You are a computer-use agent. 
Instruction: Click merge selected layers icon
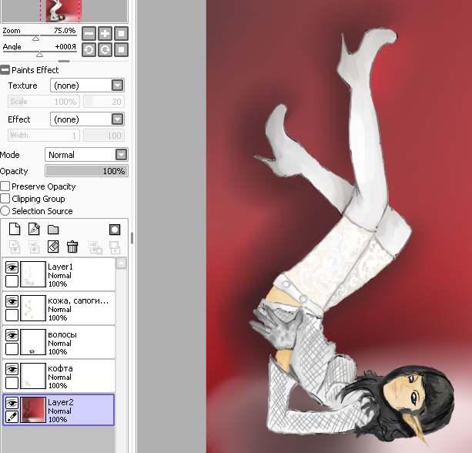pyautogui.click(x=95, y=247)
